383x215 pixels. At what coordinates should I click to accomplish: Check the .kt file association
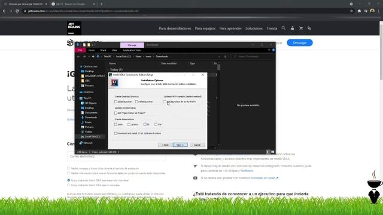[145, 124]
